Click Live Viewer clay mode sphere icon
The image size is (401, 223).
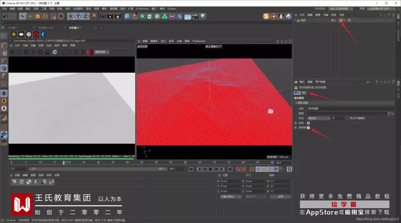pos(55,52)
